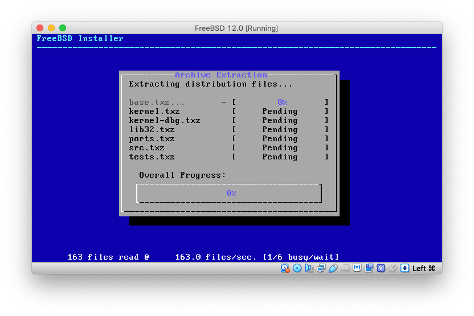Click the USB devices status icon

pos(333,268)
